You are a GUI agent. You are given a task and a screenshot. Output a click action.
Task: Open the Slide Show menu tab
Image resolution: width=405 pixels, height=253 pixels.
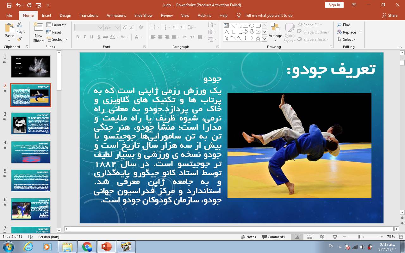click(143, 15)
